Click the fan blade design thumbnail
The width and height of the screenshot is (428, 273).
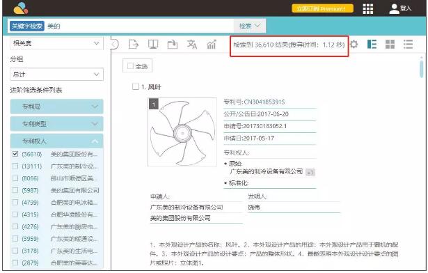(x=182, y=132)
